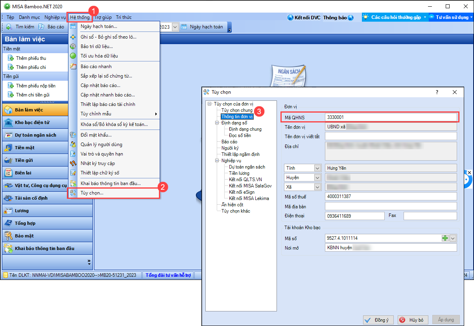Switch to the Lương module
Screen dimensions: 474x326
47,211
